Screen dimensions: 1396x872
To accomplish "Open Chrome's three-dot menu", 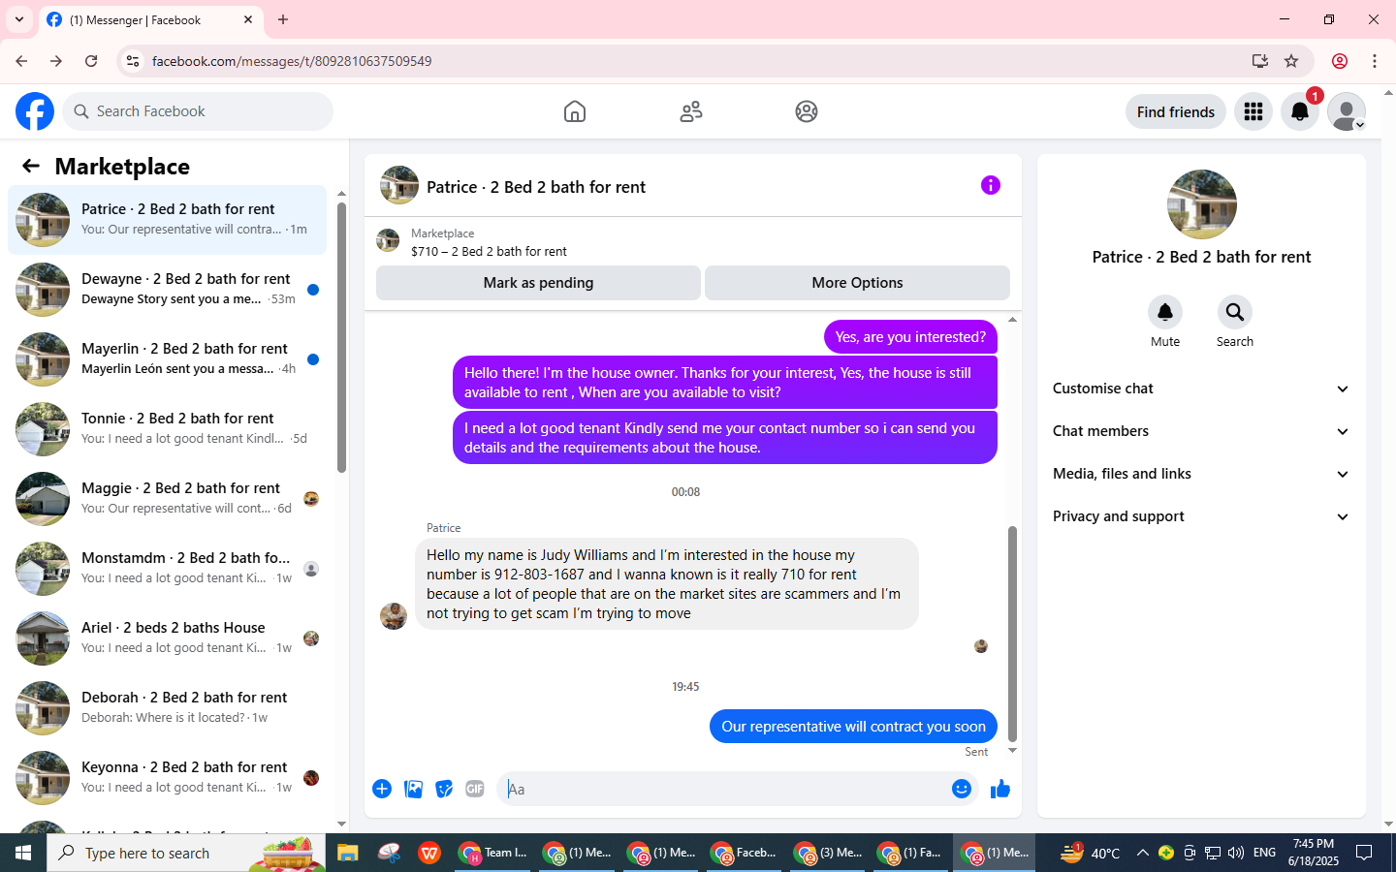I will (x=1375, y=61).
